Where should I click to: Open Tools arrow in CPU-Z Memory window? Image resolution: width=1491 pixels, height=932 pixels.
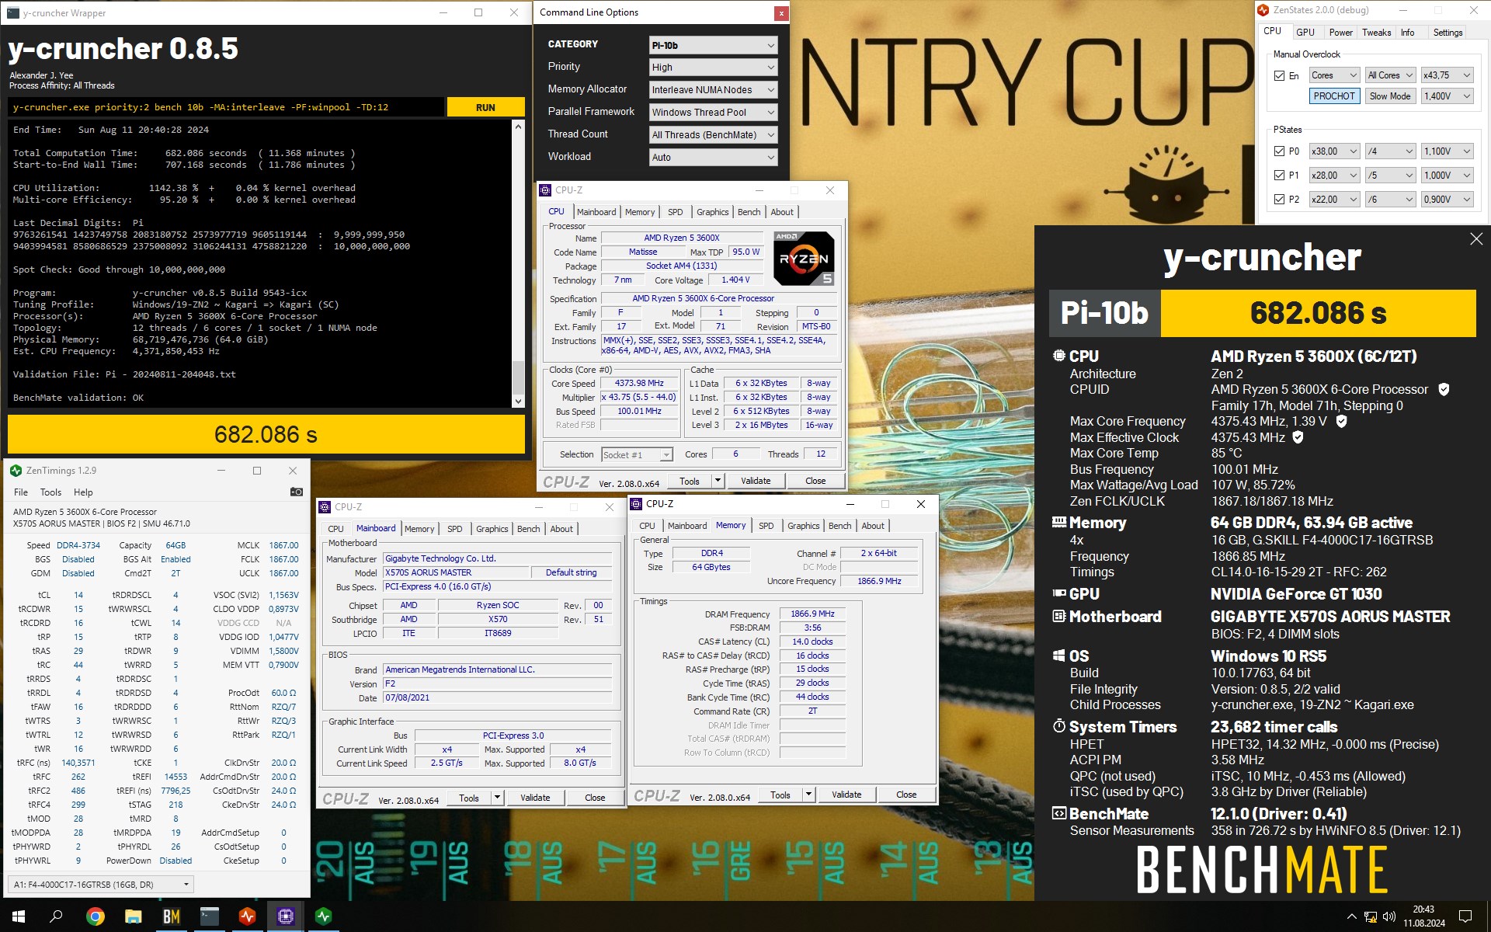click(808, 795)
